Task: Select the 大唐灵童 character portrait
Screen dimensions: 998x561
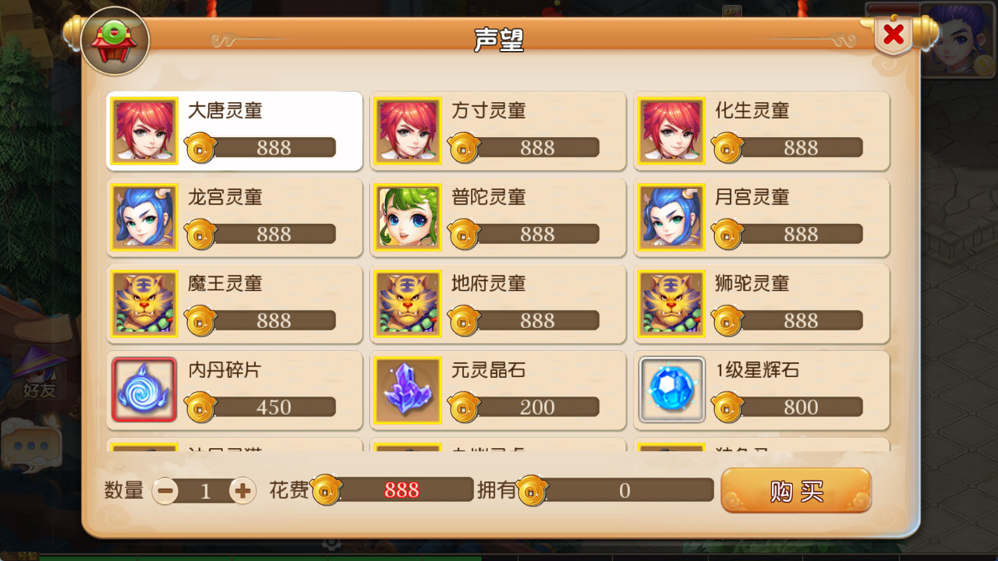Action: (x=145, y=131)
